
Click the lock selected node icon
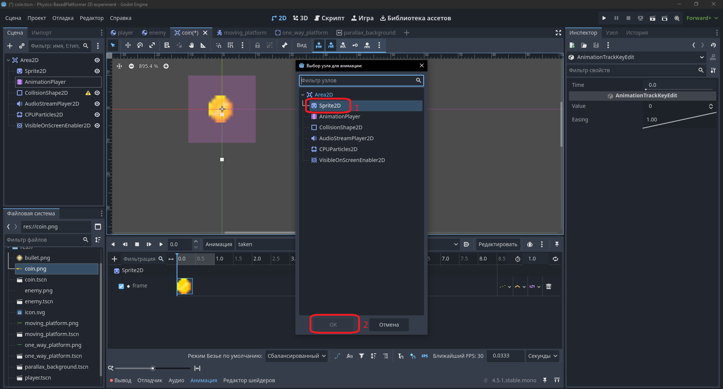point(258,45)
